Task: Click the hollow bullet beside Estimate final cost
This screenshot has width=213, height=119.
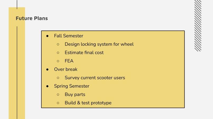Action: coord(58,53)
